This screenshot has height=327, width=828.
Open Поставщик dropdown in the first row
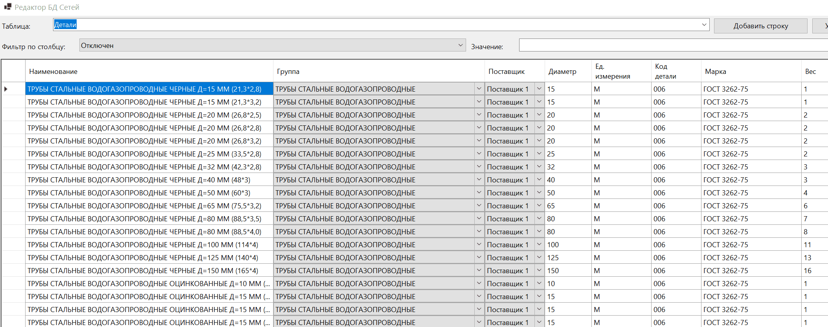coord(539,89)
